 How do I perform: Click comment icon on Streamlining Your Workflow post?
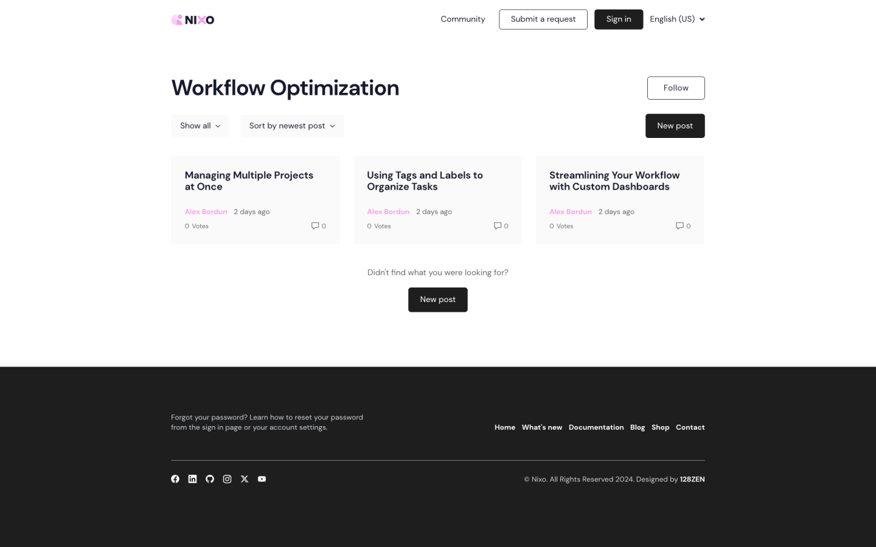click(680, 225)
